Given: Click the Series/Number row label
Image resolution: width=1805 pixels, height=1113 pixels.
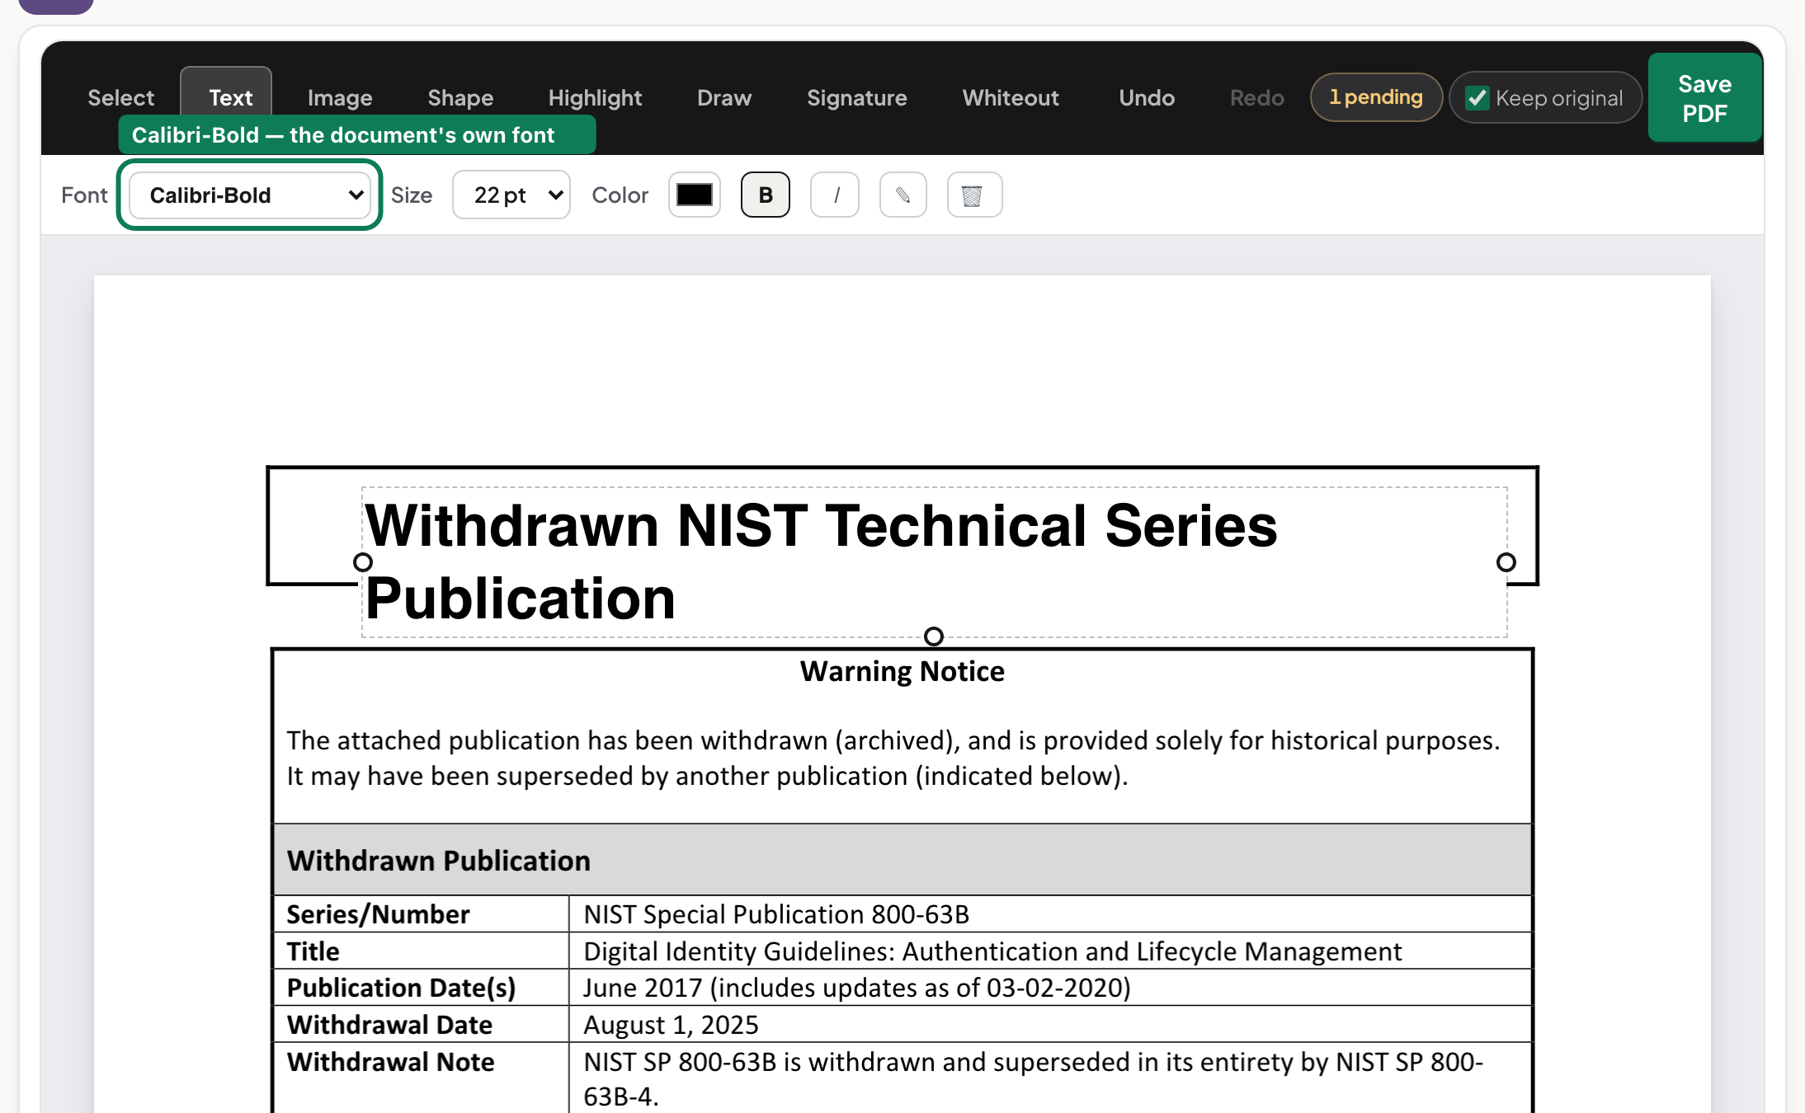Looking at the screenshot, I should coord(378,914).
